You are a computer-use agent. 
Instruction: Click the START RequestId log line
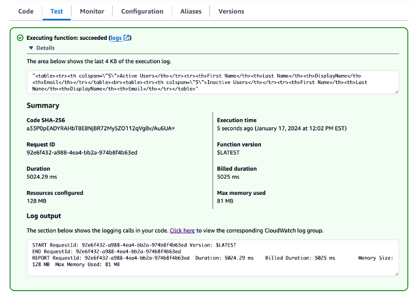(134, 245)
